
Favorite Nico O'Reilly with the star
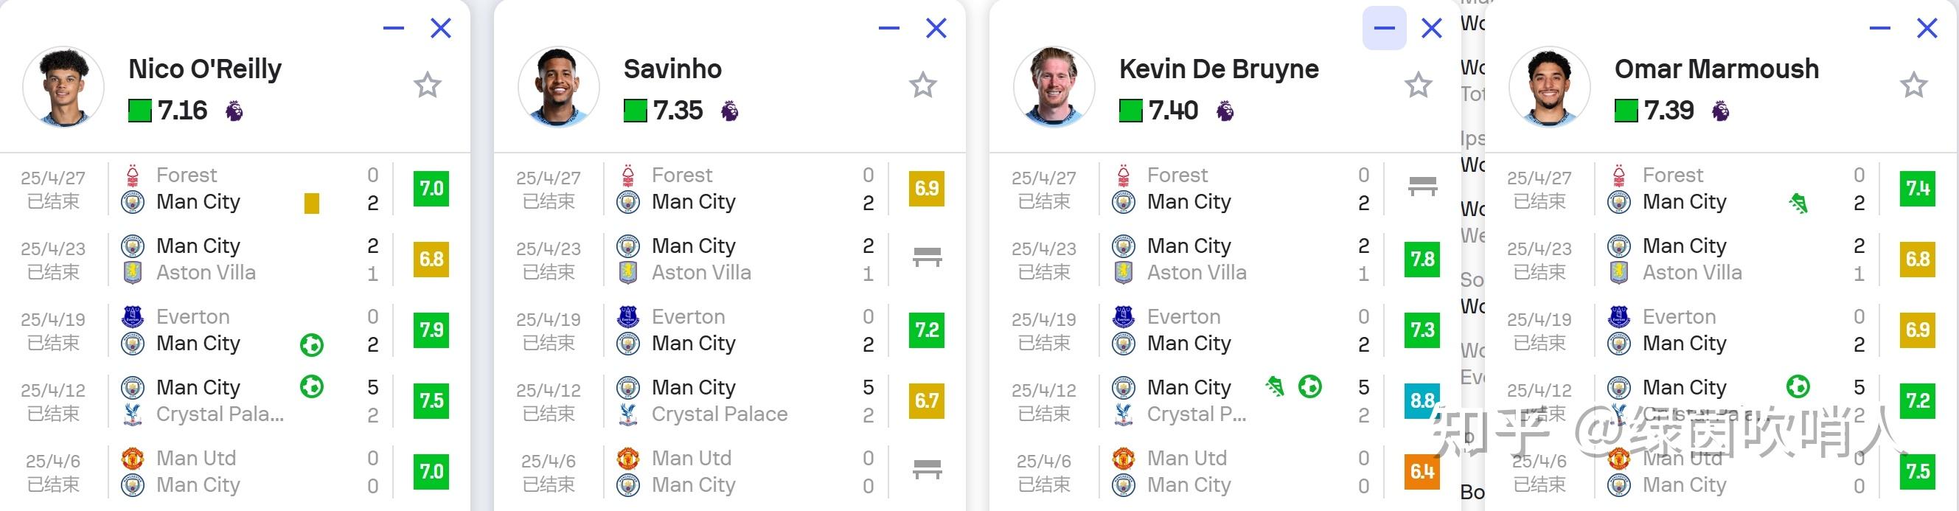(x=428, y=86)
